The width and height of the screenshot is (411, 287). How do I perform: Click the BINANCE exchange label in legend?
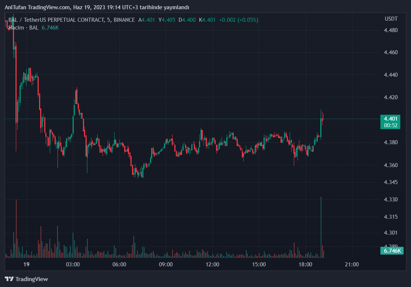pyautogui.click(x=124, y=20)
